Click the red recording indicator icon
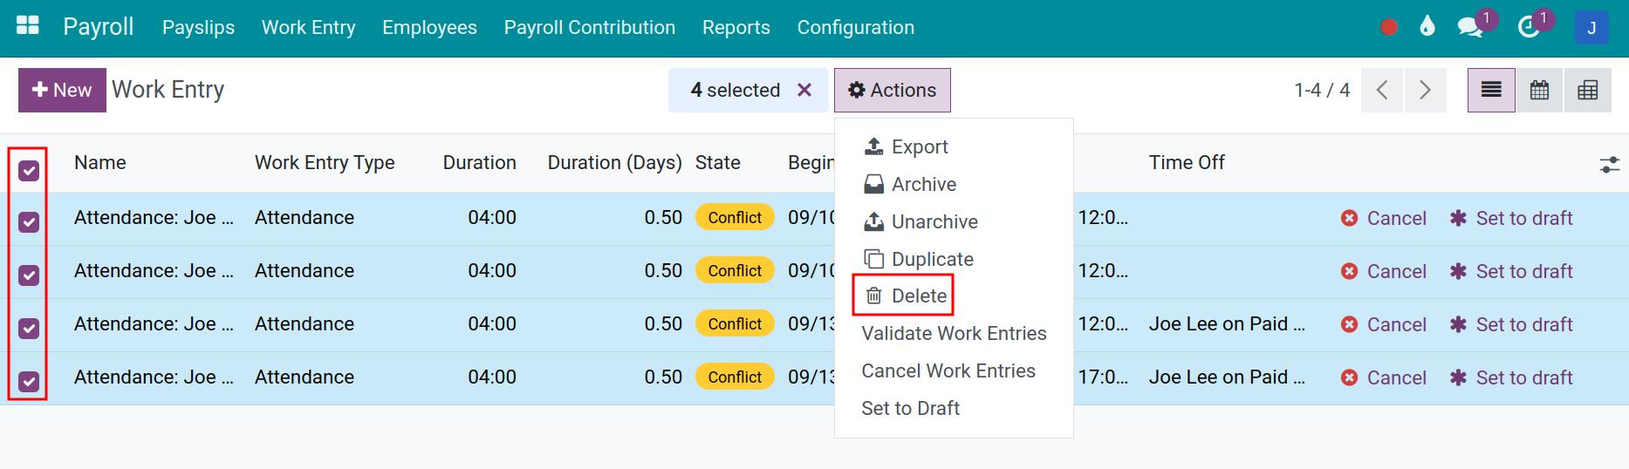 coord(1389,27)
